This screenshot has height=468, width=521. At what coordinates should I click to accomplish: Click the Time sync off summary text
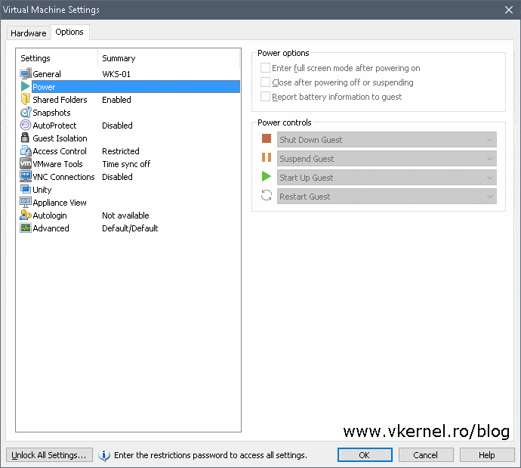coord(126,164)
